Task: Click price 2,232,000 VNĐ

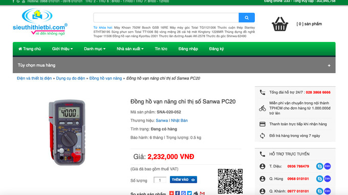Action: coord(170,157)
